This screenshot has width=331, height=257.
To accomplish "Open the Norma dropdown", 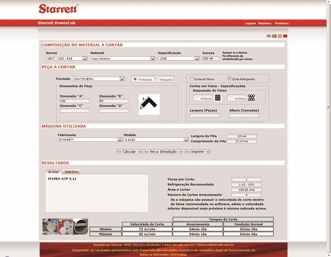I will [x=67, y=58].
